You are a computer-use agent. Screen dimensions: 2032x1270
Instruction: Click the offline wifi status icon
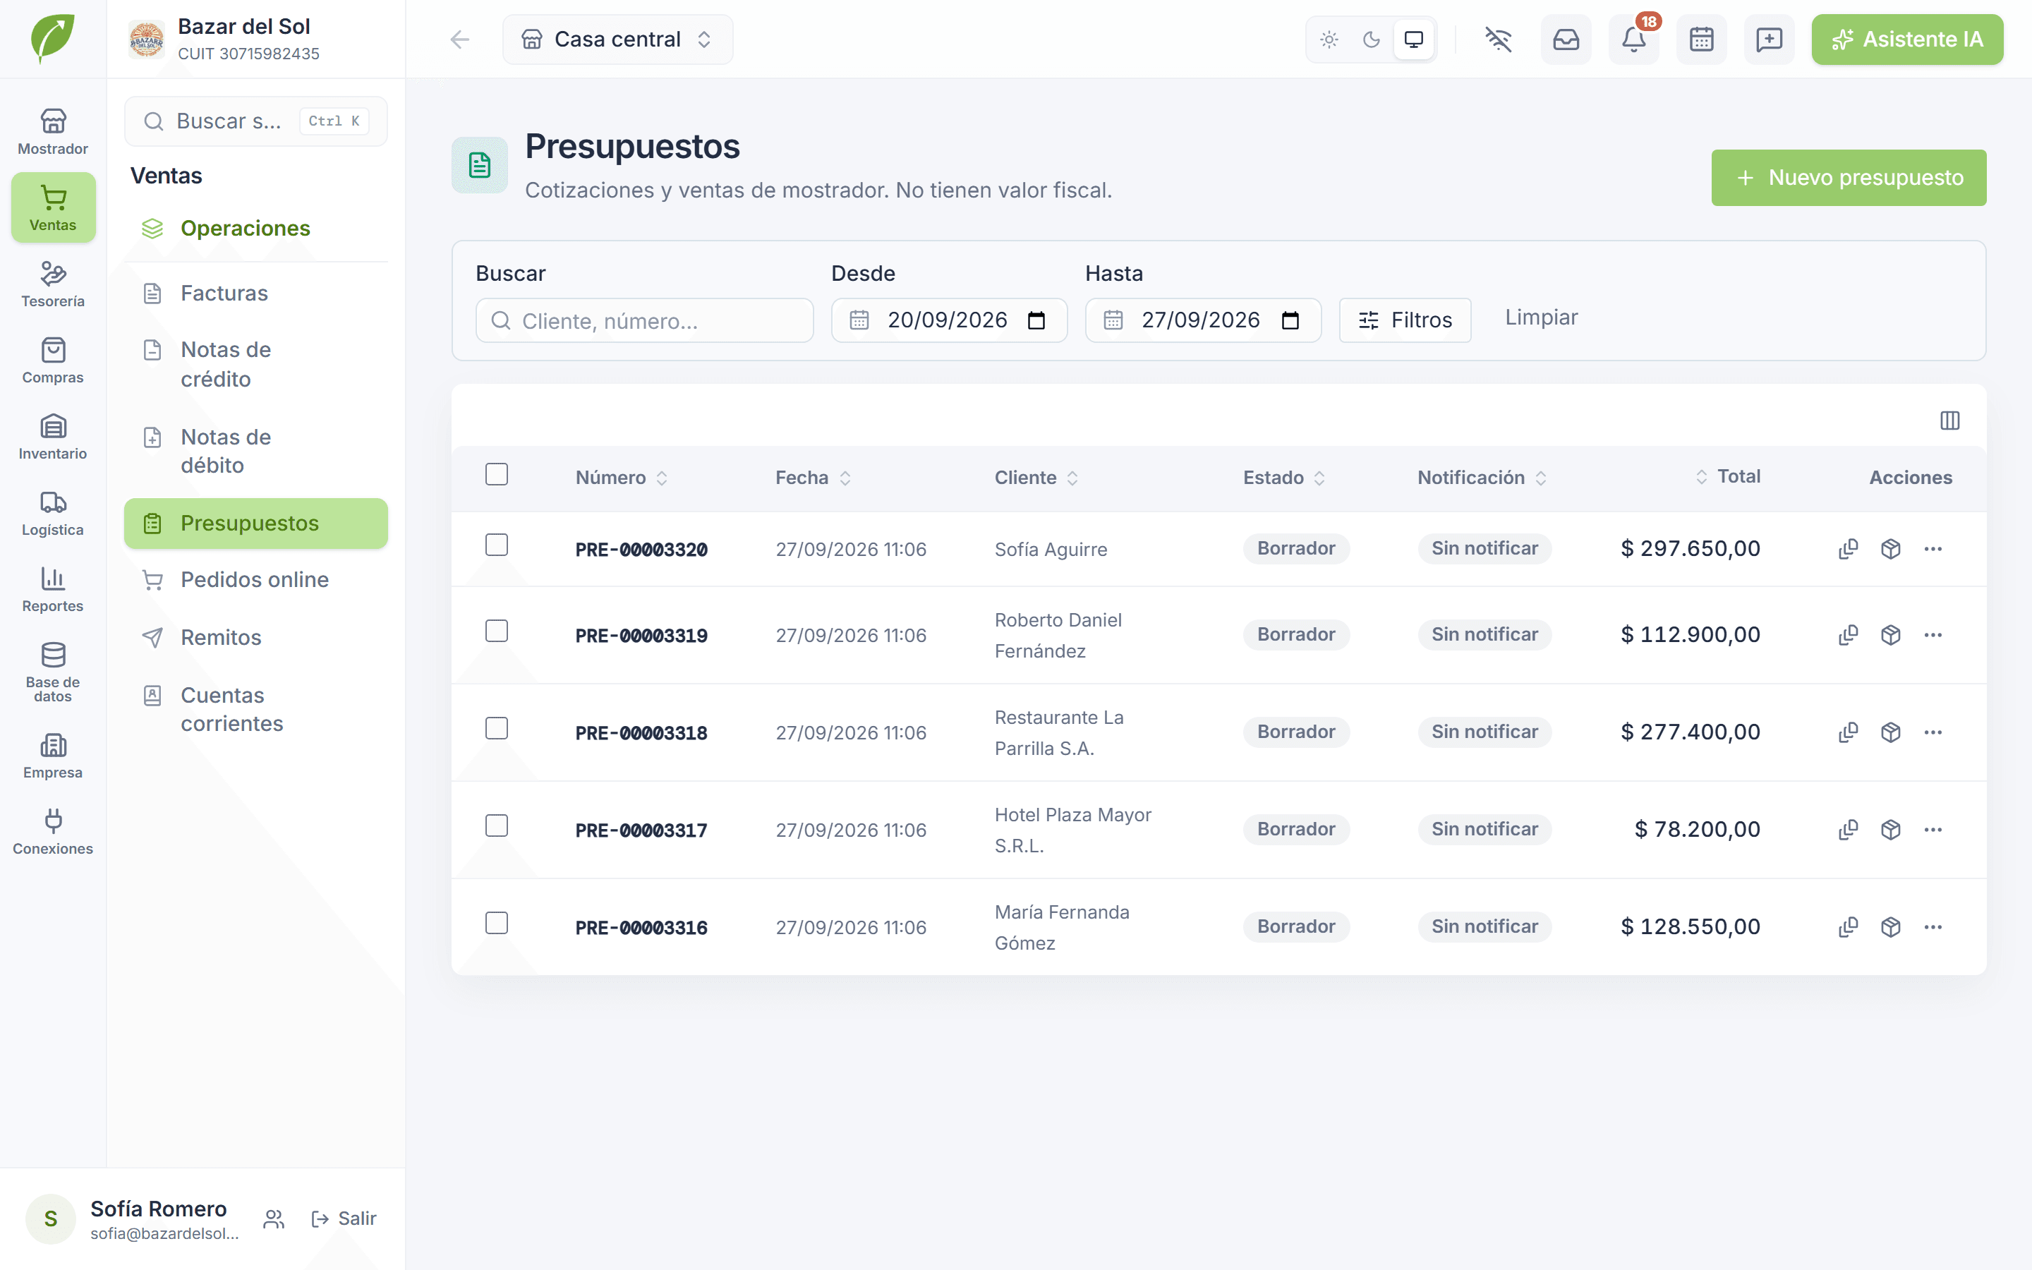[x=1498, y=40]
